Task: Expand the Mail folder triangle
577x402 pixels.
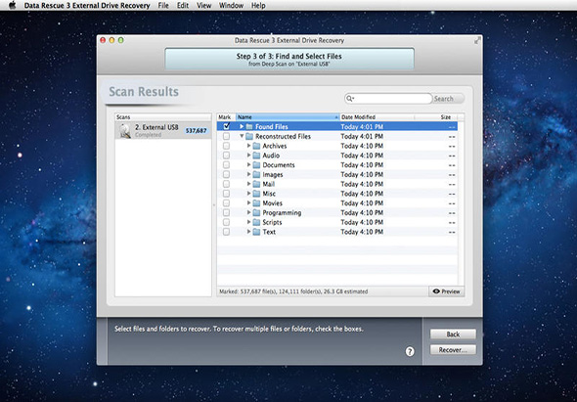Action: pos(248,185)
